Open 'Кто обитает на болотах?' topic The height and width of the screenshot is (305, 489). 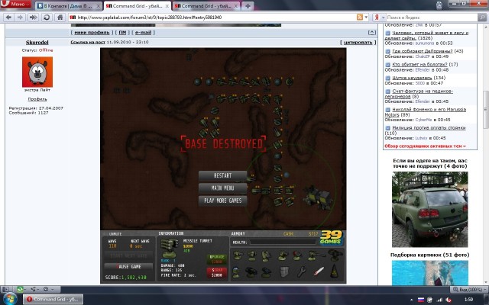tap(419, 64)
